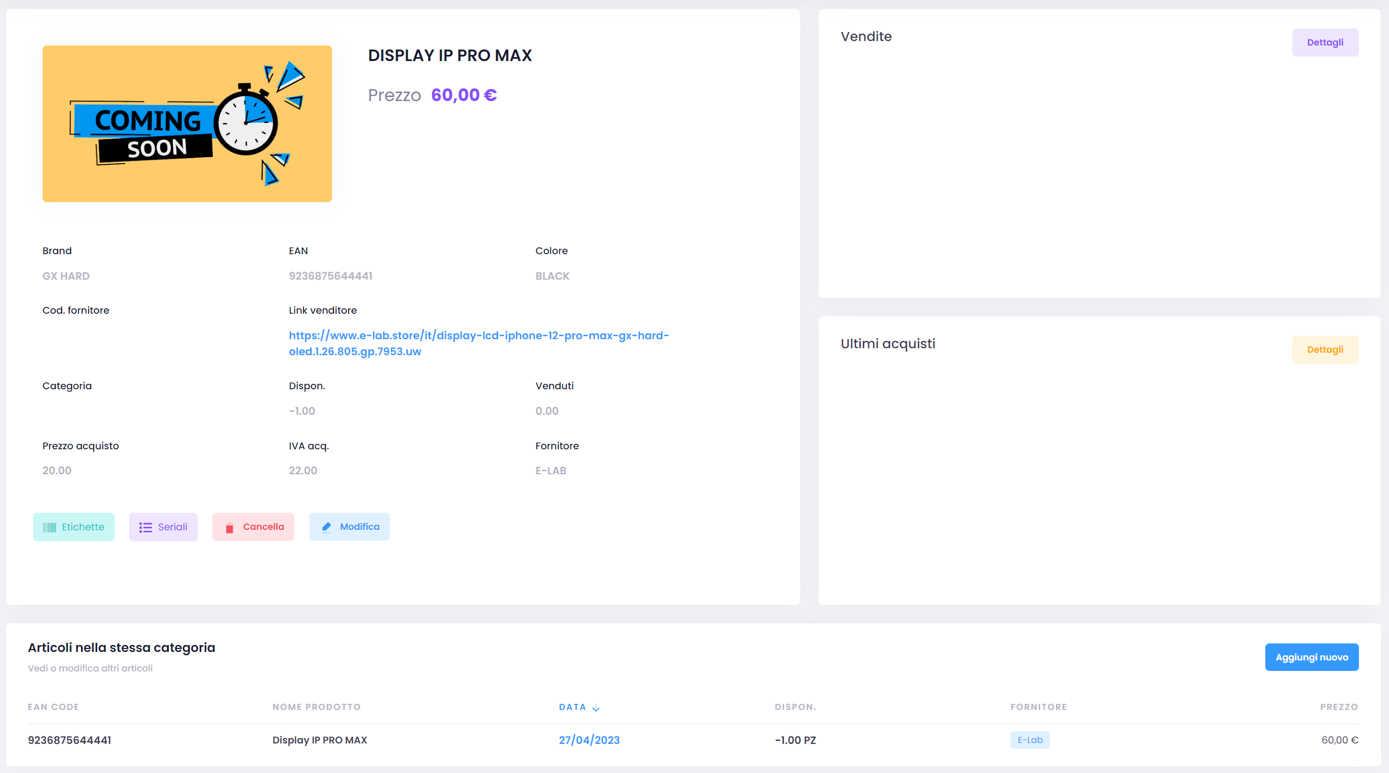Image resolution: width=1389 pixels, height=773 pixels.
Task: Sort by the DATA column header
Action: click(x=572, y=707)
